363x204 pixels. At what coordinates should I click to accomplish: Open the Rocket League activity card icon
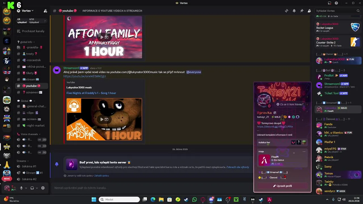(x=355, y=27)
